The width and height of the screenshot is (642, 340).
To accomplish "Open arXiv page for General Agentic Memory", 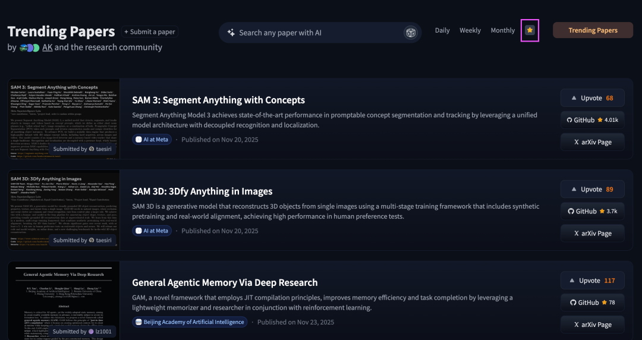I will coord(592,325).
